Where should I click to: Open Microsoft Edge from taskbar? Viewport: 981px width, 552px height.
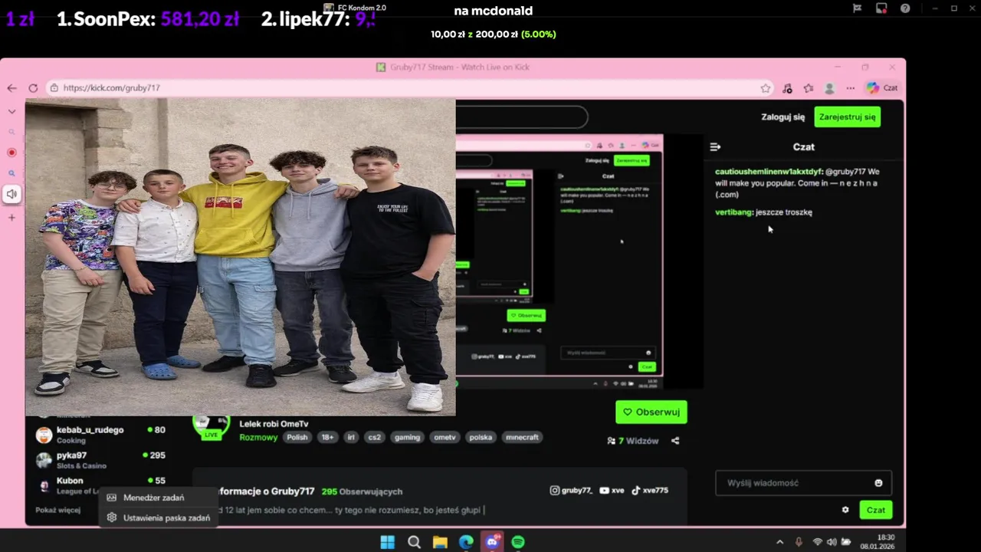pos(466,542)
